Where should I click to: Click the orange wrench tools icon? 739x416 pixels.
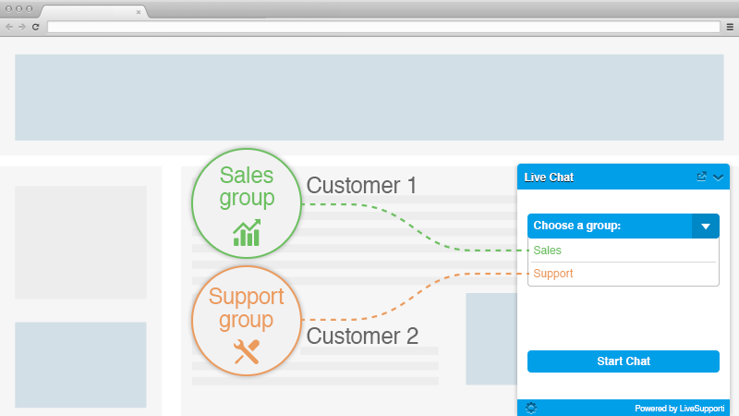(x=247, y=352)
